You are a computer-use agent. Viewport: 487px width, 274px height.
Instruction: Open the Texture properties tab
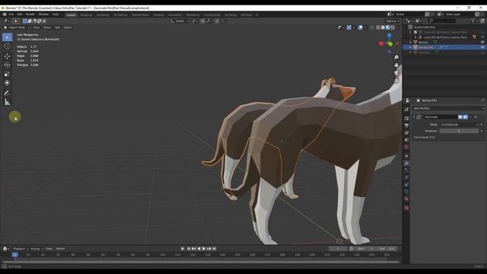406,208
